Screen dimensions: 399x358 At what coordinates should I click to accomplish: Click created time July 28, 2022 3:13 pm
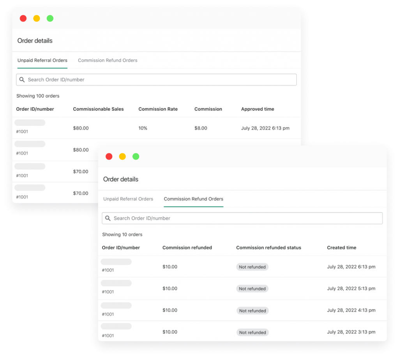click(351, 332)
